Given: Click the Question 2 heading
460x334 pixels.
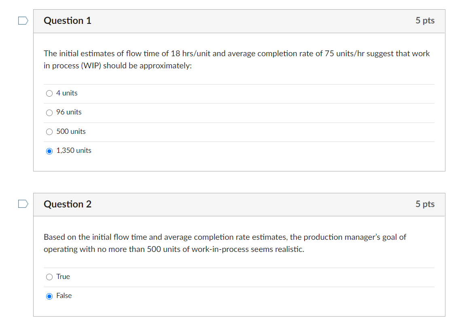Looking at the screenshot, I should (68, 204).
